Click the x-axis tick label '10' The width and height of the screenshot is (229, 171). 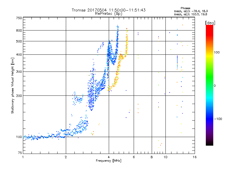[x=165, y=157]
